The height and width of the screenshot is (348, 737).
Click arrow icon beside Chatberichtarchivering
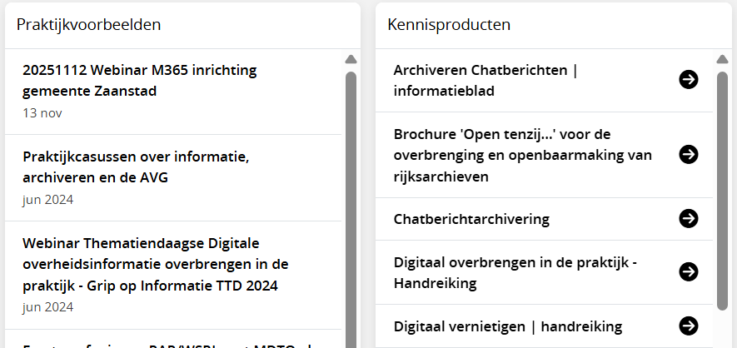coord(688,218)
